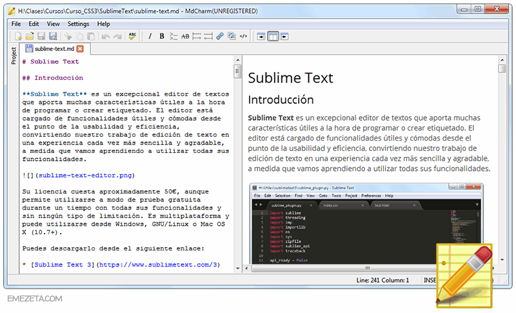516x313 pixels.
Task: Click '[Sublime Text 3]' link text in editor
Action: click(63, 265)
